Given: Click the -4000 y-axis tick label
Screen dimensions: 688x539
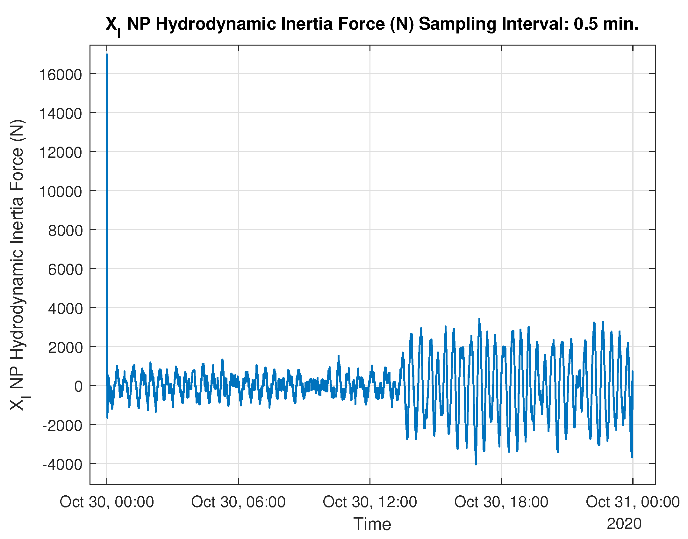Looking at the screenshot, I should pos(62,465).
